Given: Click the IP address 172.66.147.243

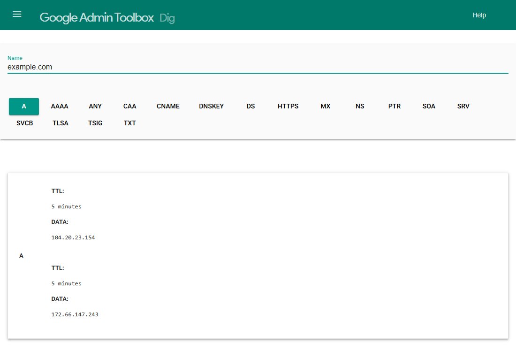Looking at the screenshot, I should click(x=75, y=314).
